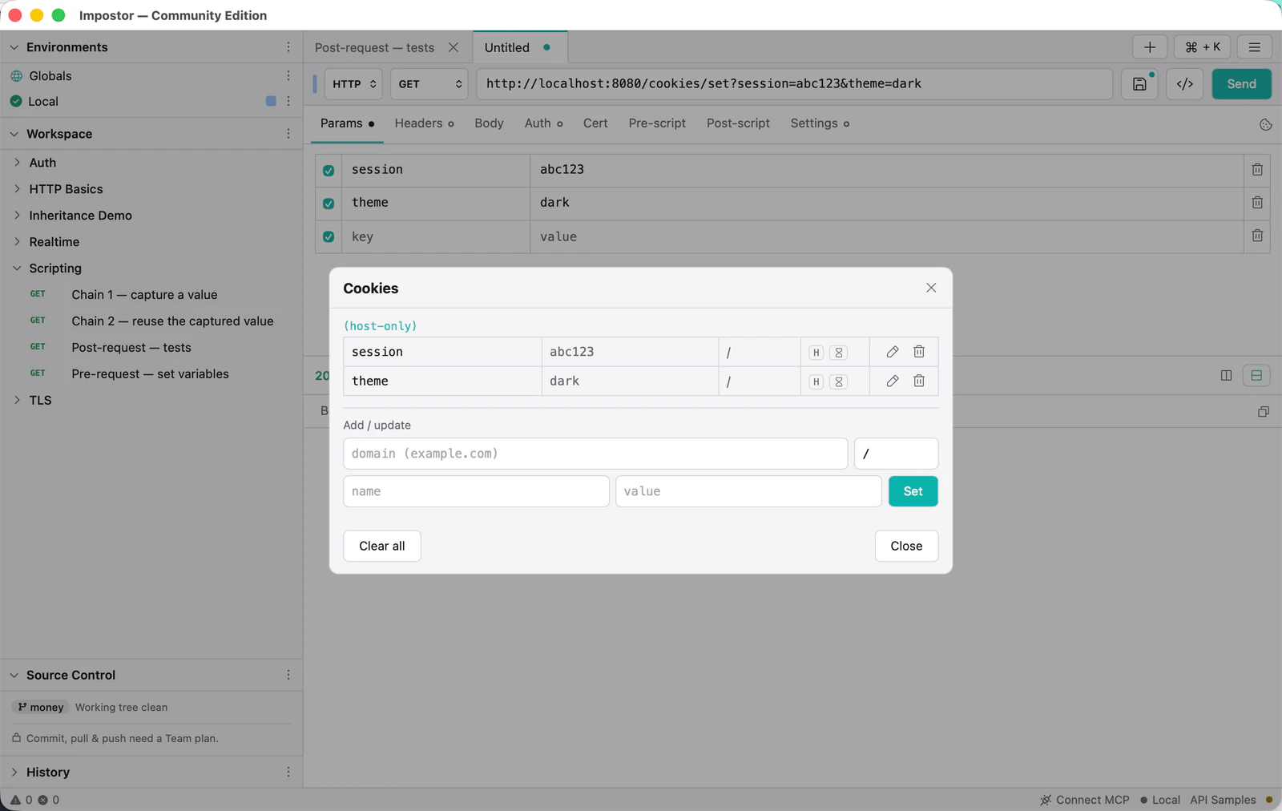Copy the response using the copy icon
This screenshot has width=1282, height=811.
[1264, 412]
